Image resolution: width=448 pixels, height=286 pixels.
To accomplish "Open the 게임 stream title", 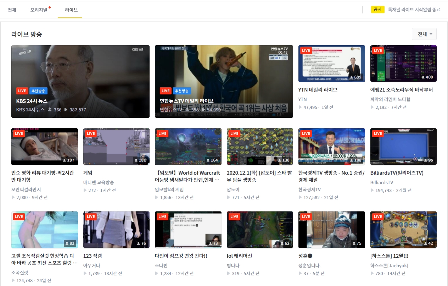I will [88, 173].
